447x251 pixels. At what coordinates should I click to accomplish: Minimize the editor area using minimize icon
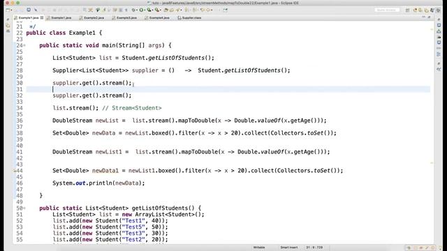(424, 17)
